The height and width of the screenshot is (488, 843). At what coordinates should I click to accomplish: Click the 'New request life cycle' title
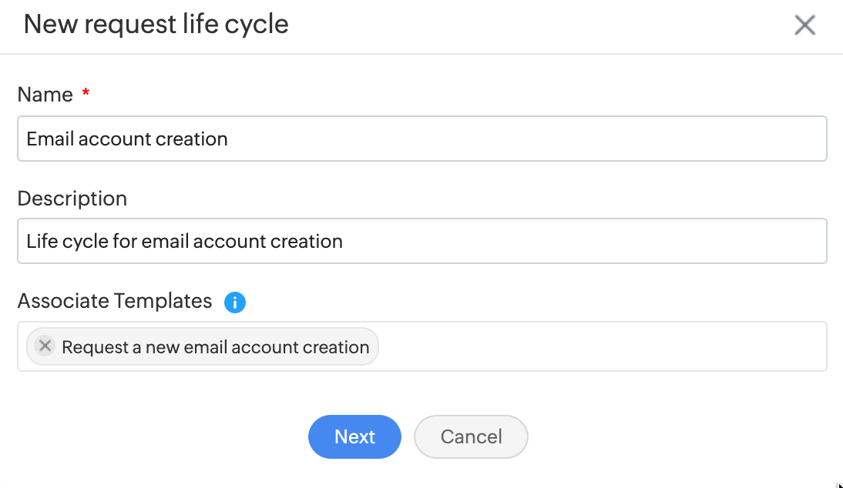156,25
